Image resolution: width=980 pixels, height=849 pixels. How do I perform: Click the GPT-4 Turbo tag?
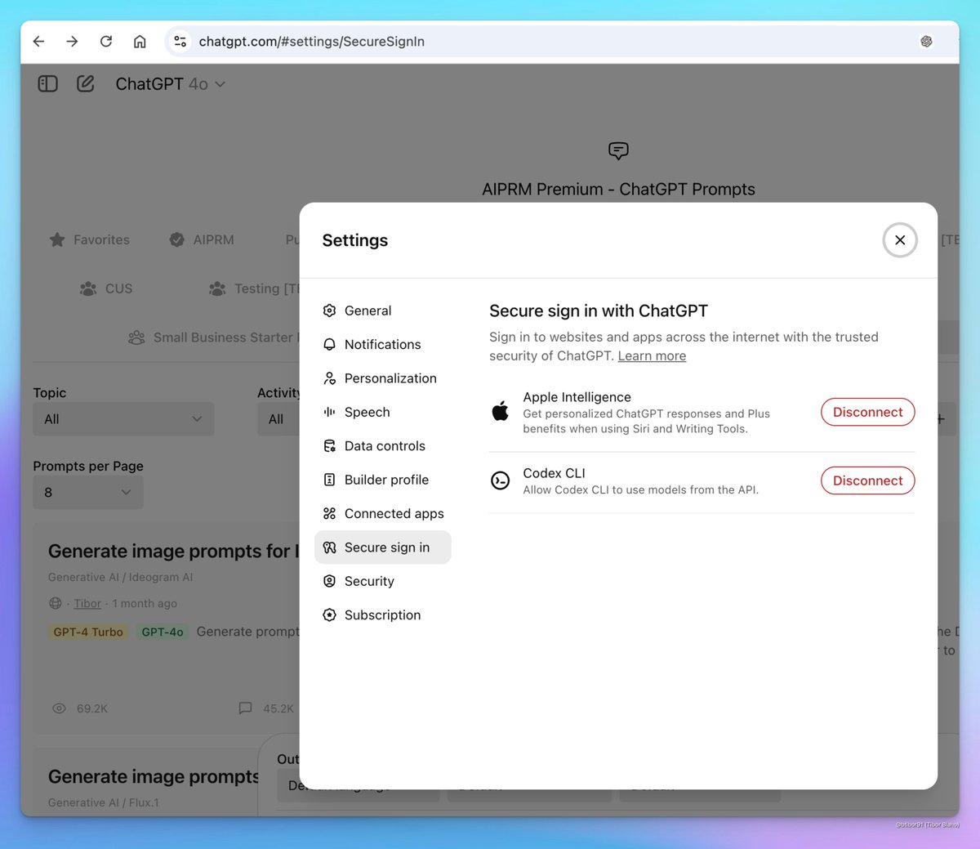(x=88, y=632)
